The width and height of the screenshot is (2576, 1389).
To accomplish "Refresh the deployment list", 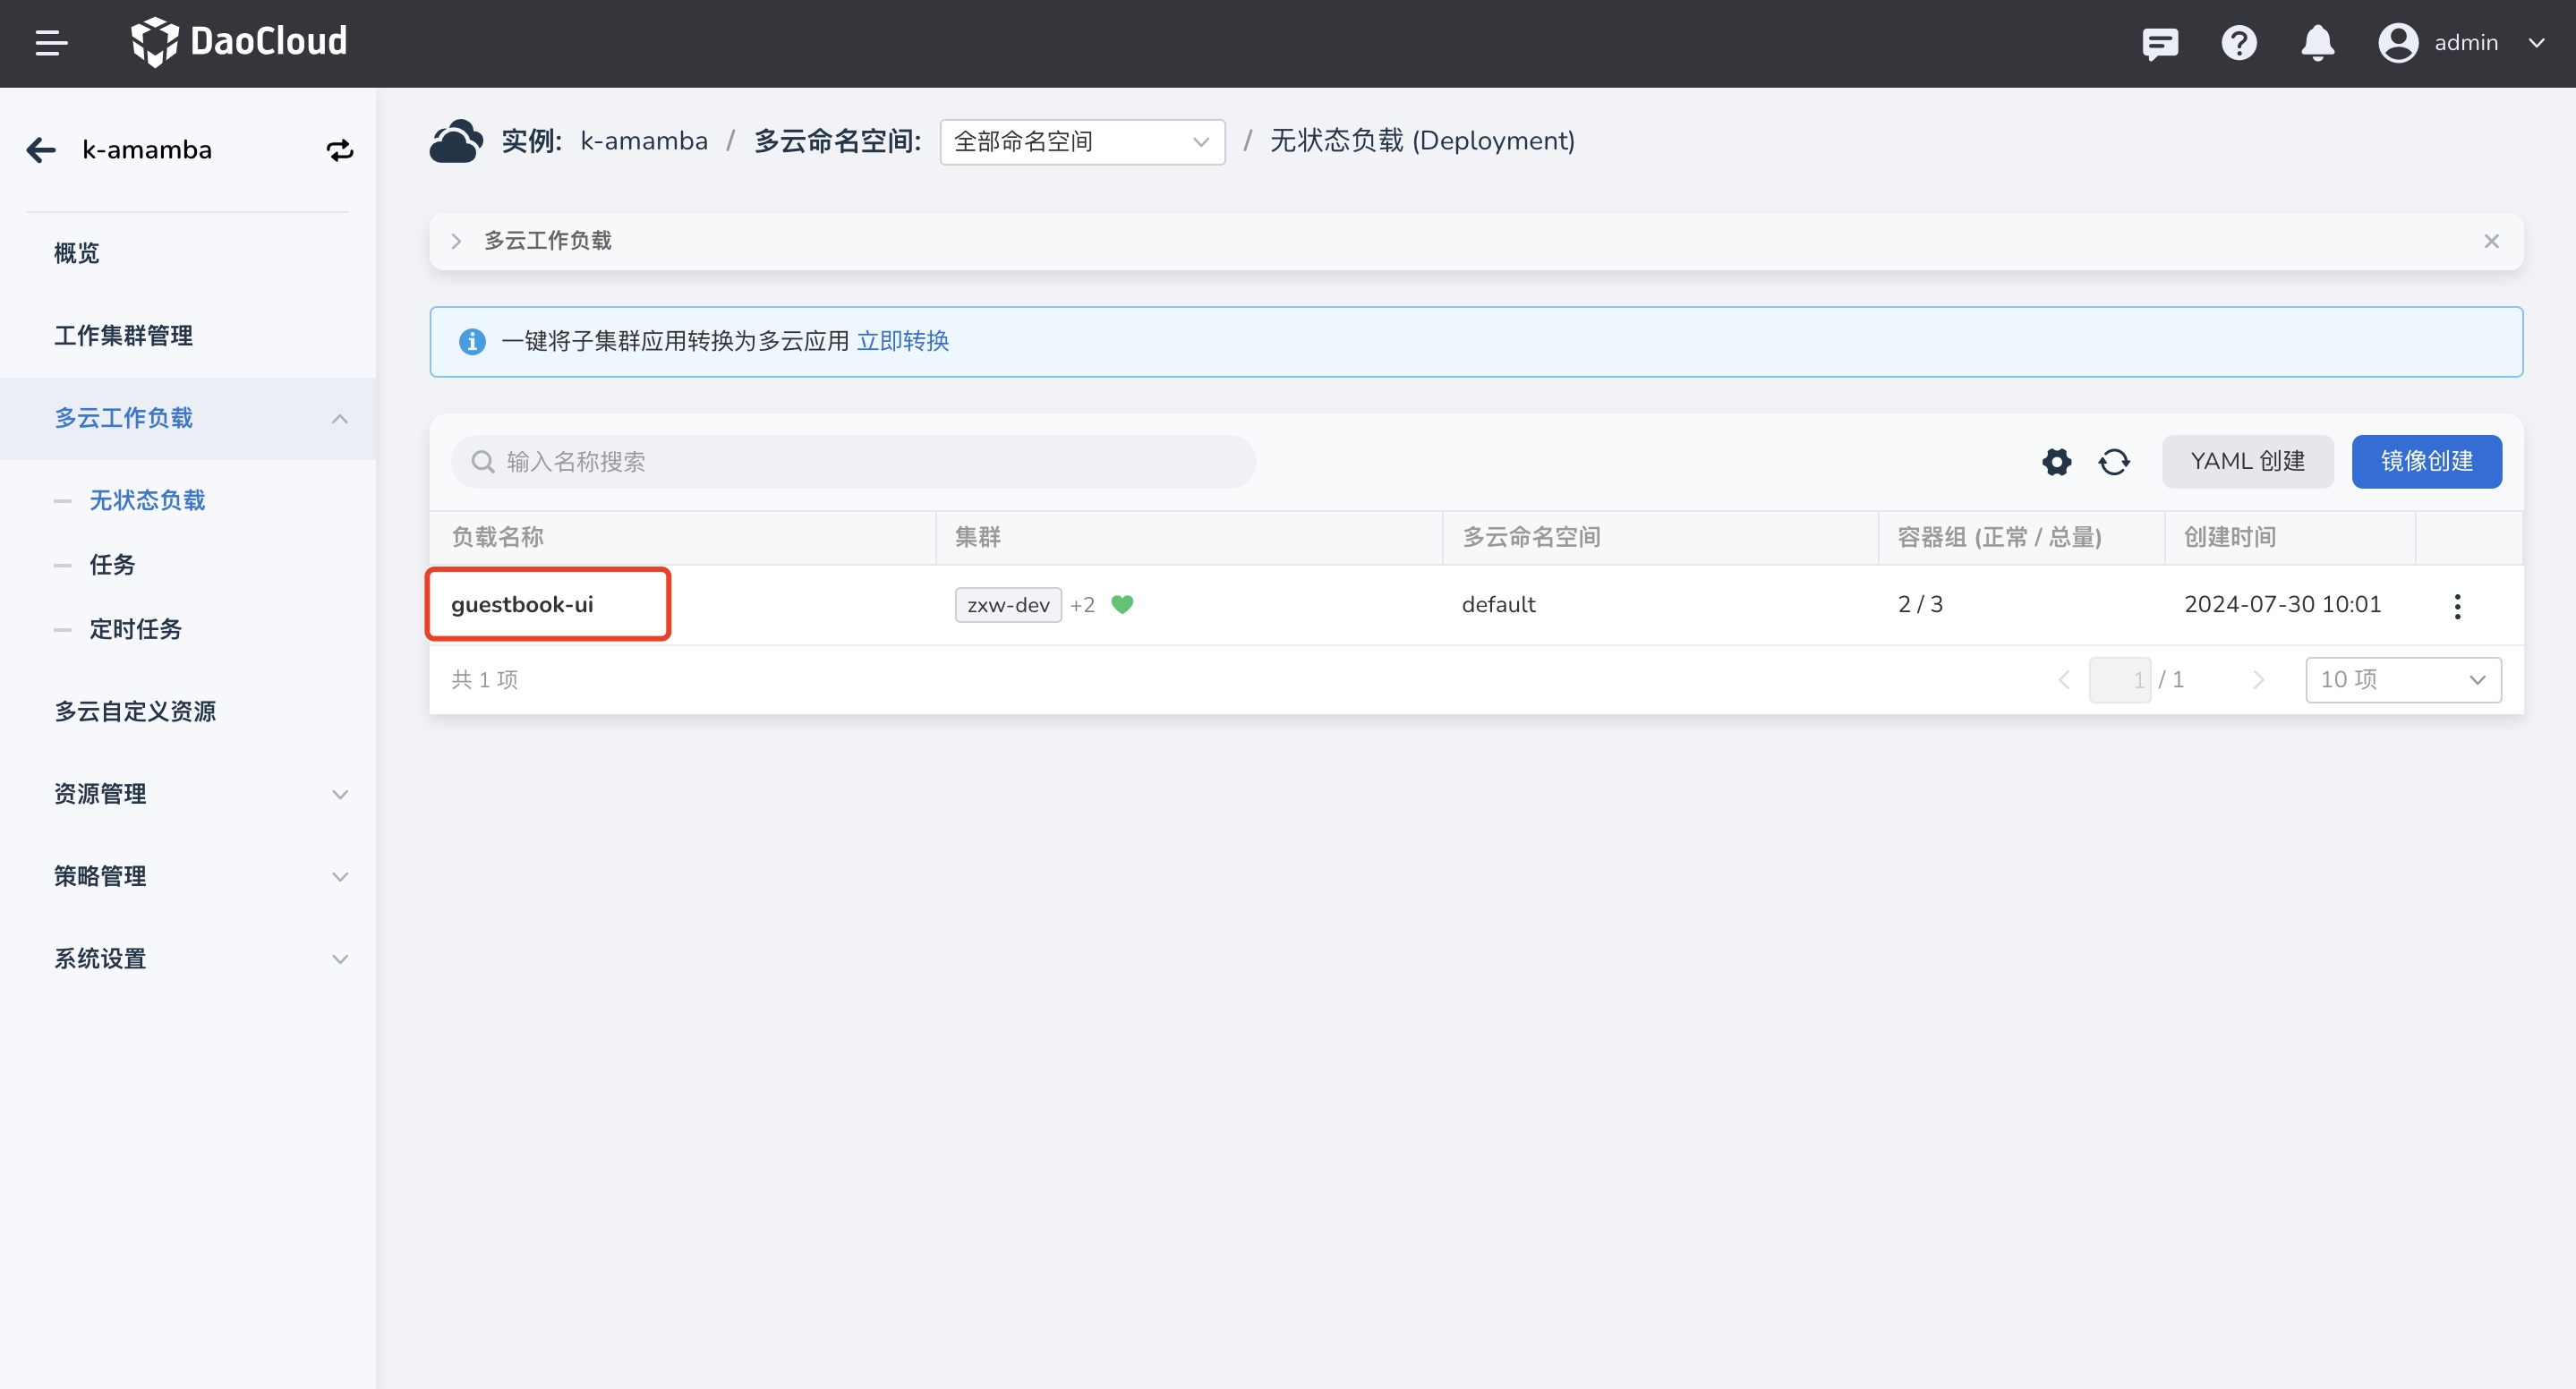I will [2113, 462].
